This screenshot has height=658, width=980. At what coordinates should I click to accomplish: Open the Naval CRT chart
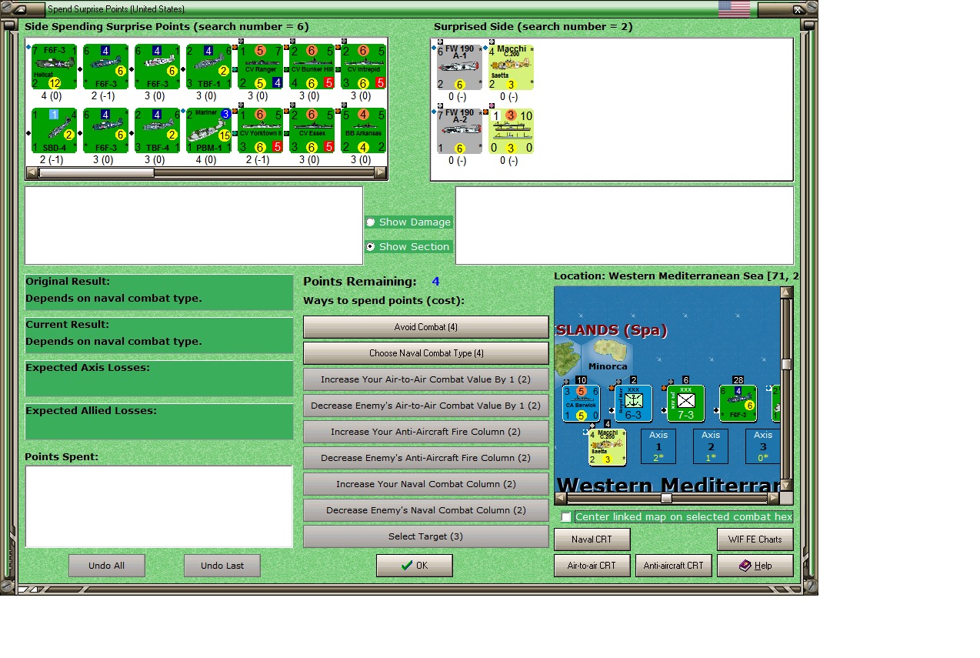592,539
